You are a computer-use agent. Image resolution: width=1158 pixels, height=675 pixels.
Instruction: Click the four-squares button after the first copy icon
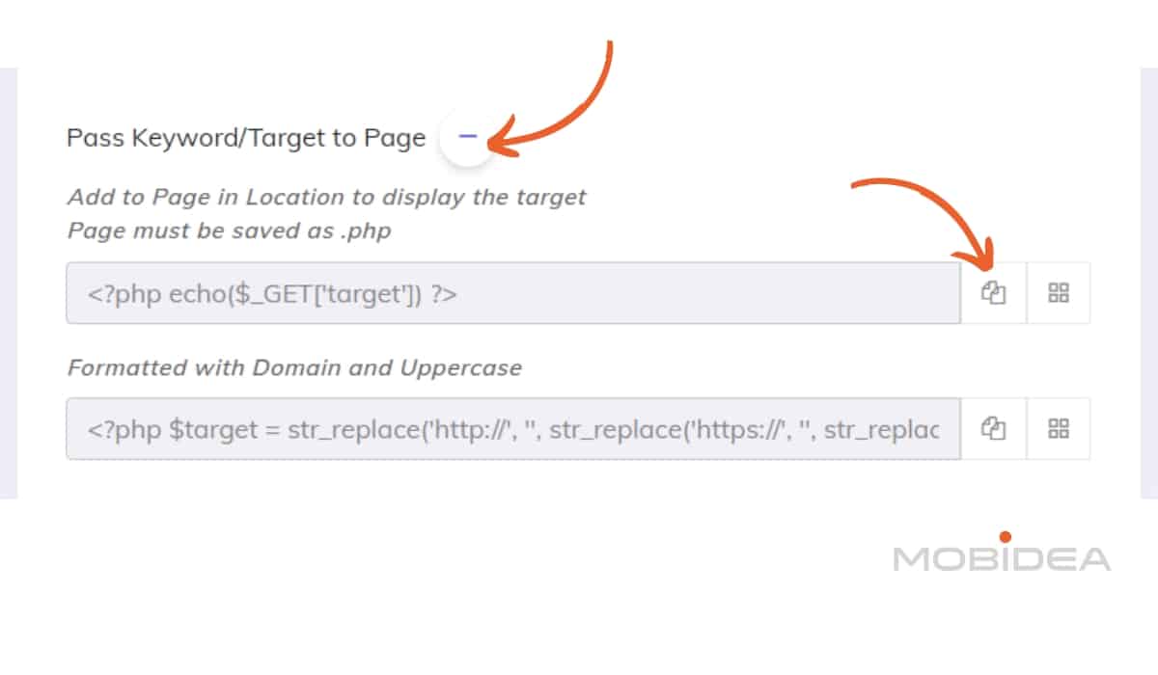(1059, 293)
